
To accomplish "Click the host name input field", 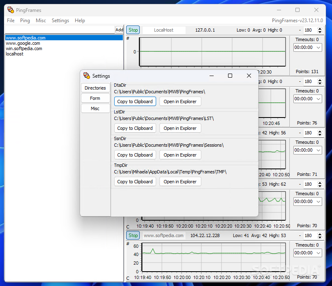I will click(x=60, y=30).
